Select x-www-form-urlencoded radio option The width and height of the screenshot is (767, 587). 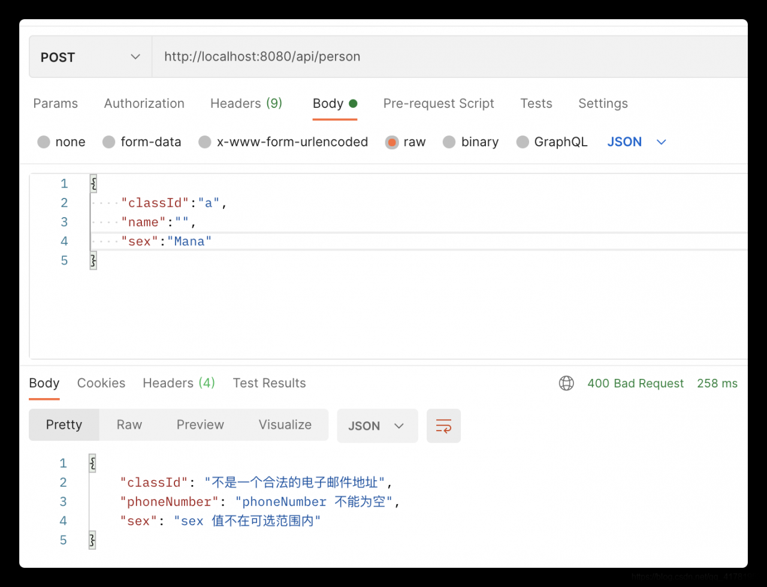click(x=205, y=142)
